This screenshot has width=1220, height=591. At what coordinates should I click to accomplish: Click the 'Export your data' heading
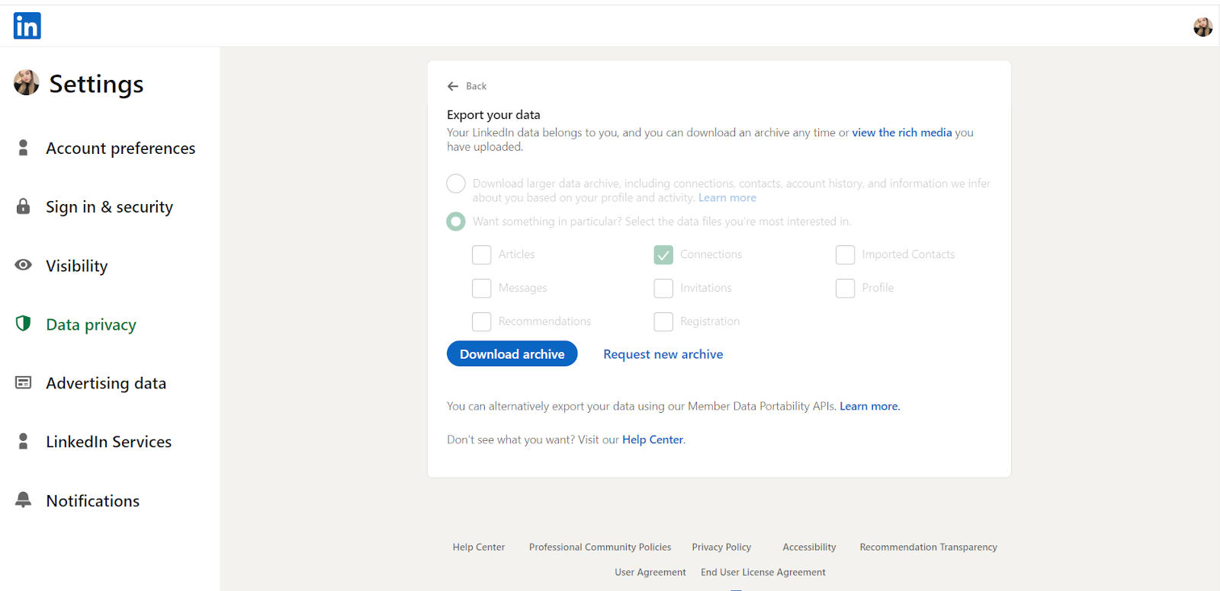tap(493, 115)
